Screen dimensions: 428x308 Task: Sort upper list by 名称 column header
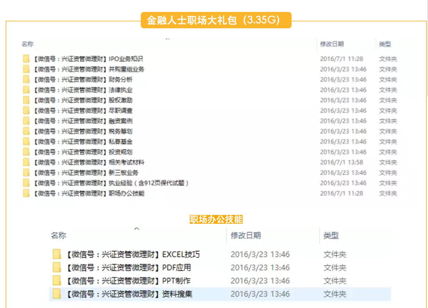(x=27, y=44)
